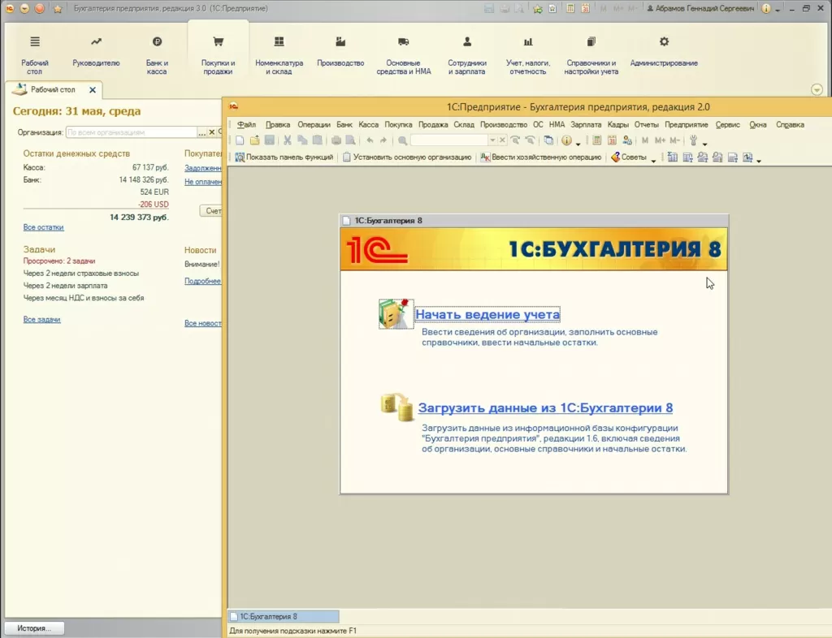This screenshot has height=638, width=832.
Task: Click the coins icon for data import
Action: point(396,407)
